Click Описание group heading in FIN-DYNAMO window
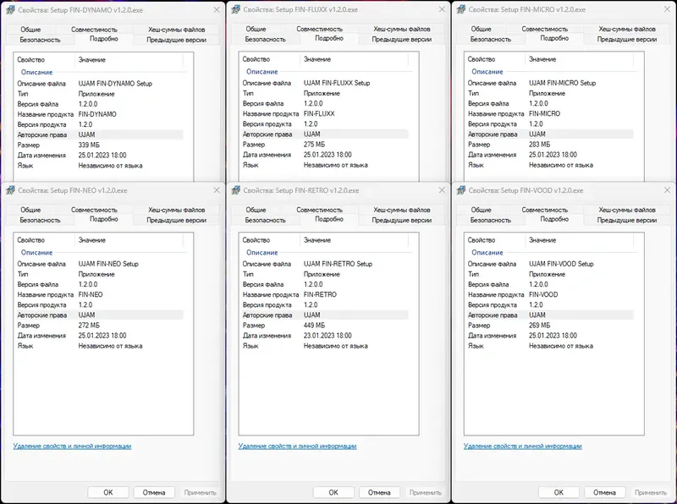 coord(36,72)
